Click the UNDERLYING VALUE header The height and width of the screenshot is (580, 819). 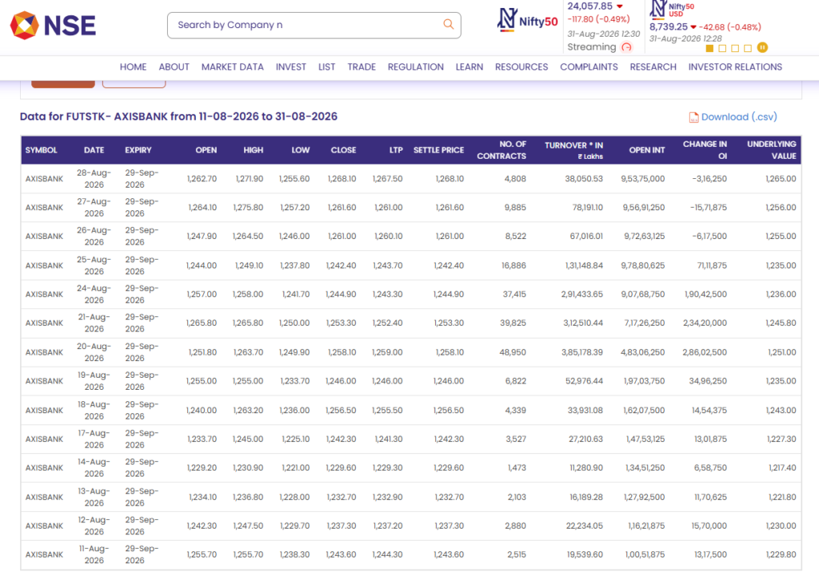point(772,150)
